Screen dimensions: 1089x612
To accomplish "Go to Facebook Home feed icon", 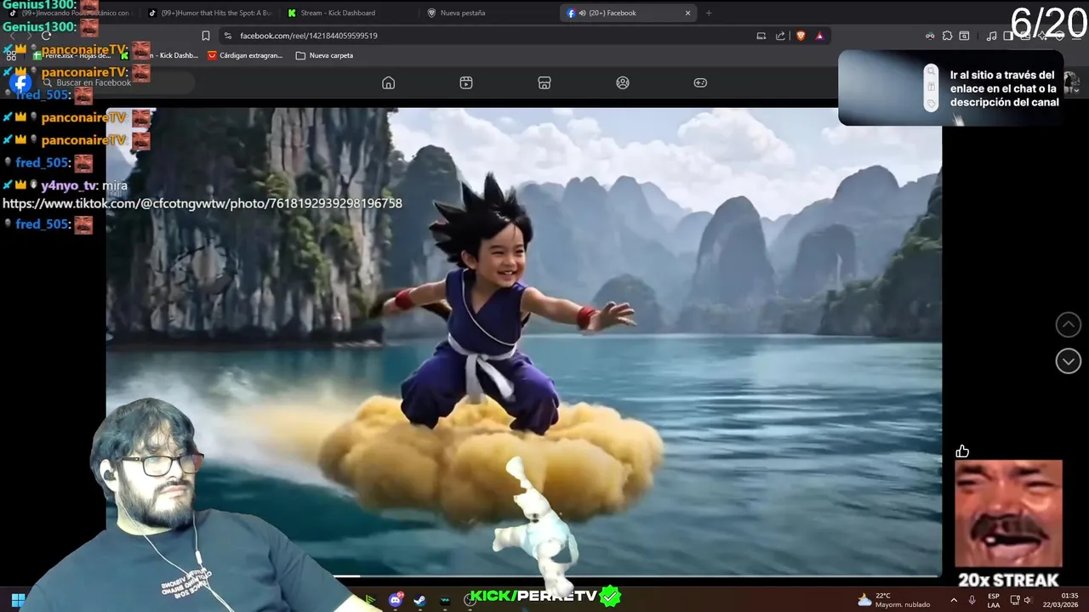I will click(x=388, y=82).
